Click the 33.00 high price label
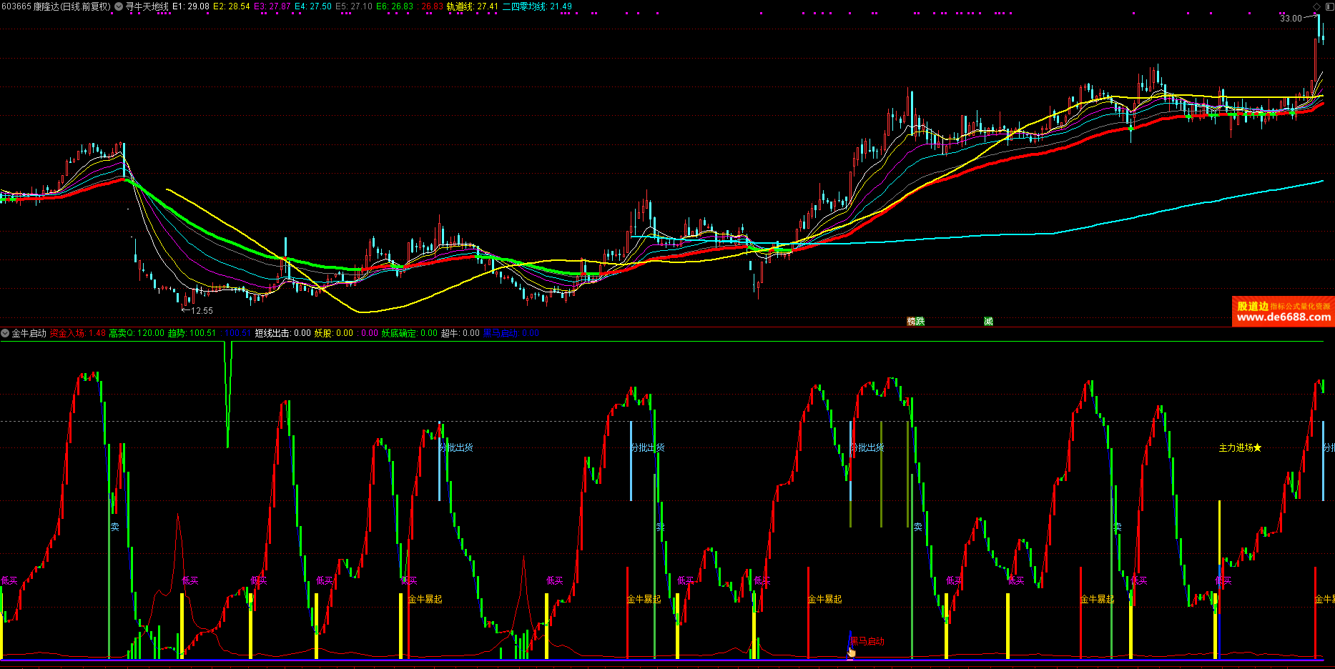 pos(1291,19)
